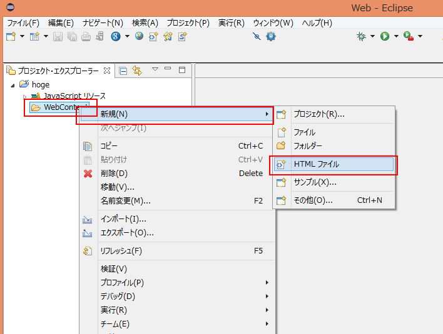Expand the JavaScript リソース node
This screenshot has height=334, width=443.
[x=24, y=97]
